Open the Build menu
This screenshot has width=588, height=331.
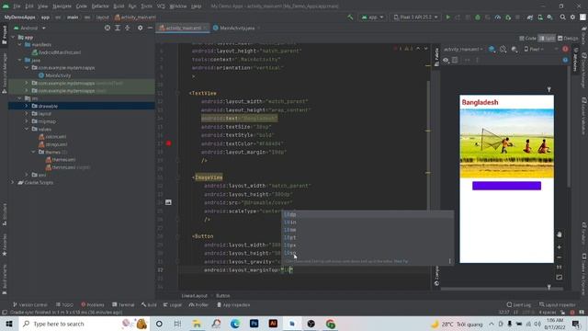pyautogui.click(x=119, y=6)
